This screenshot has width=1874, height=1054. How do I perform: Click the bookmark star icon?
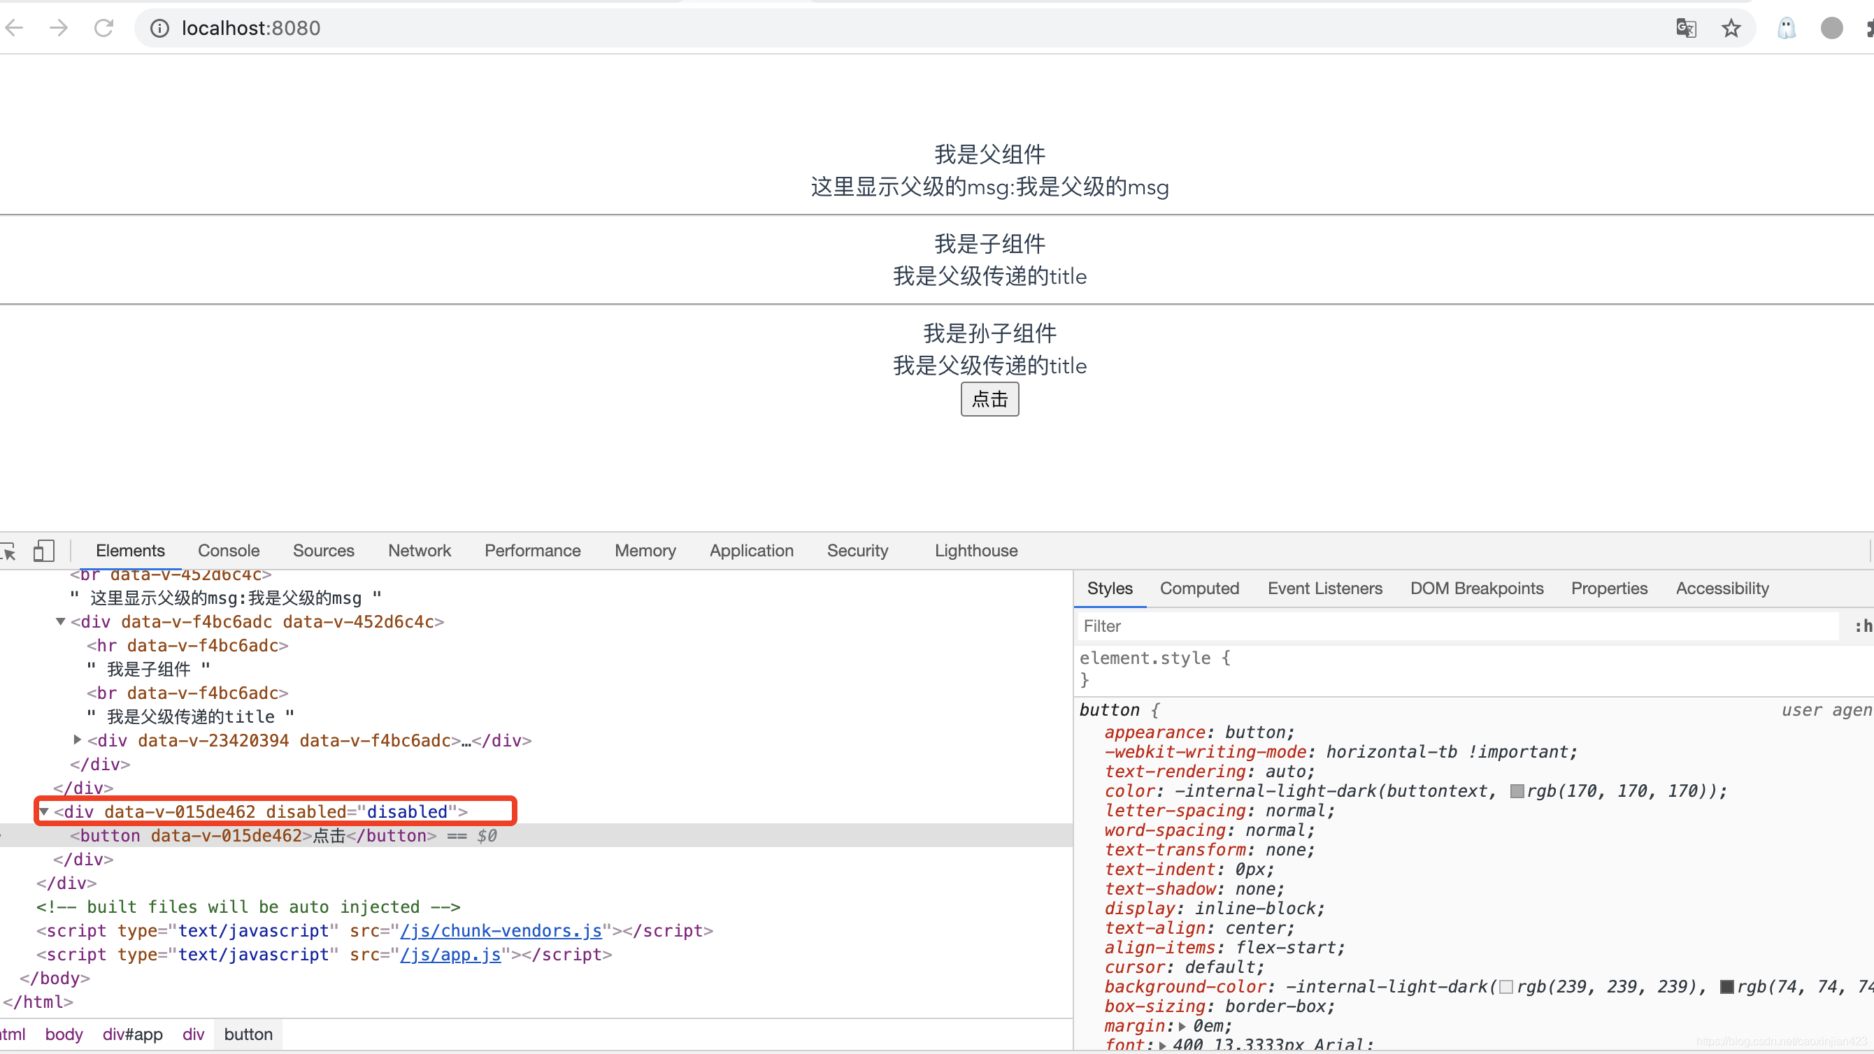pos(1731,28)
